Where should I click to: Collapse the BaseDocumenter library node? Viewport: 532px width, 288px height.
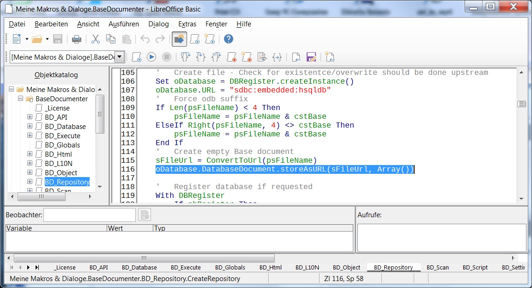tap(21, 98)
